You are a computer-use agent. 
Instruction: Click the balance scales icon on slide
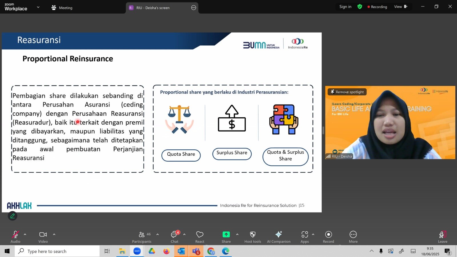click(179, 119)
